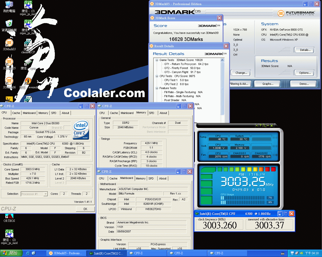Click the Name field showing Intel Core 2 Duo E6300
The height and width of the screenshot is (257, 322).
point(46,123)
